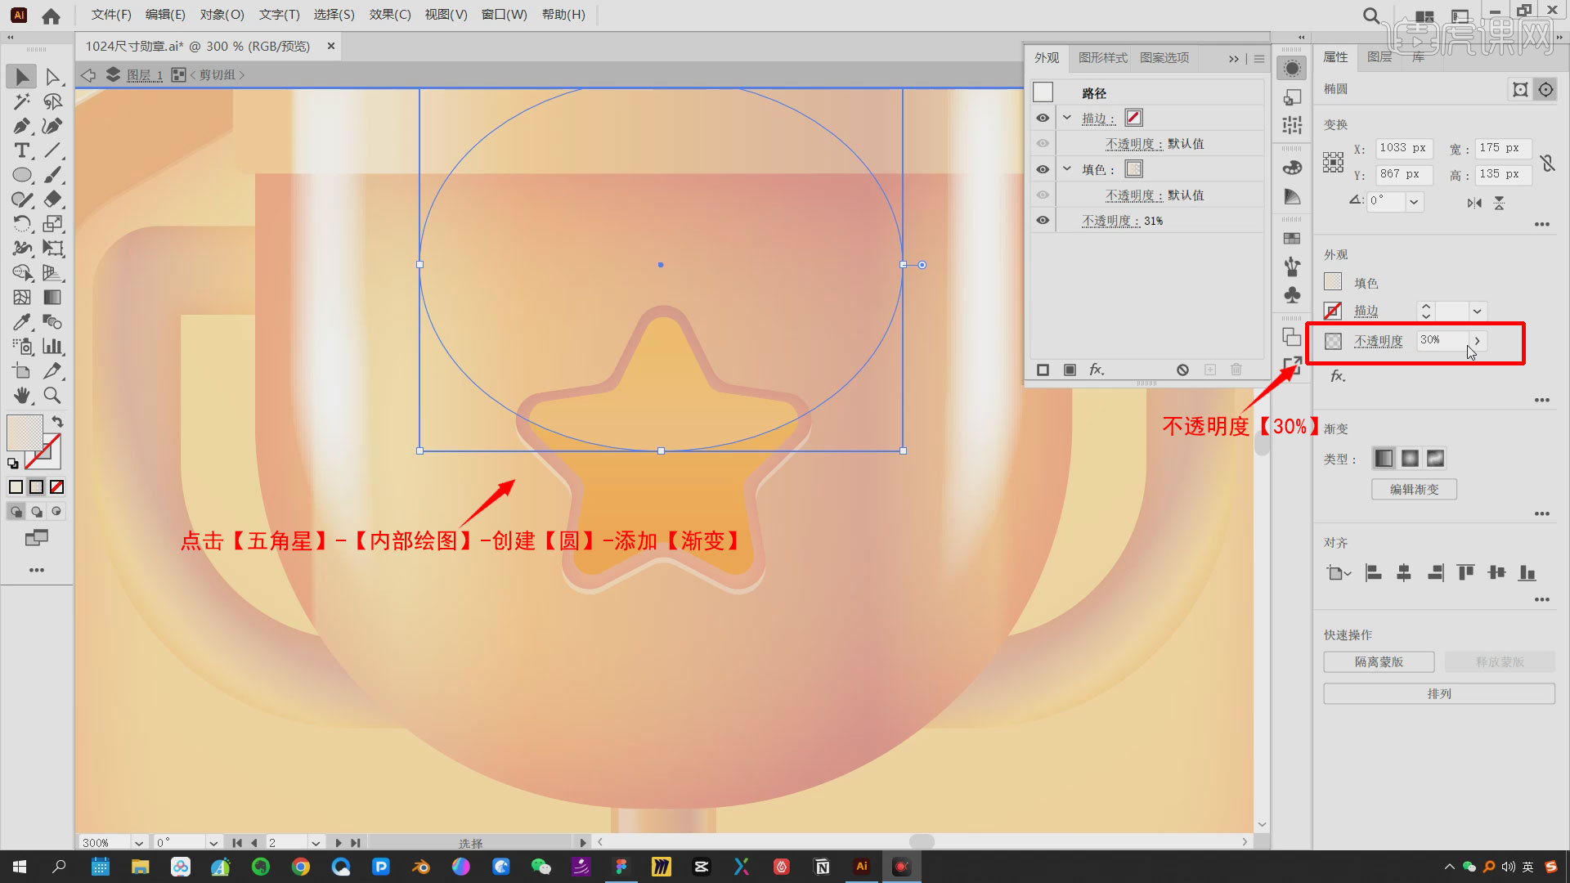Switch to the 图层 tab in right panel

(1379, 57)
